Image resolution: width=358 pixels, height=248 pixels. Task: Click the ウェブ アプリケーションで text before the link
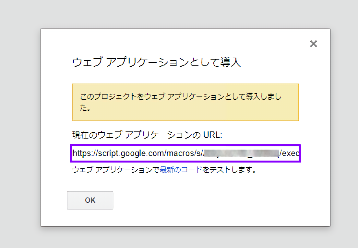click(x=116, y=170)
